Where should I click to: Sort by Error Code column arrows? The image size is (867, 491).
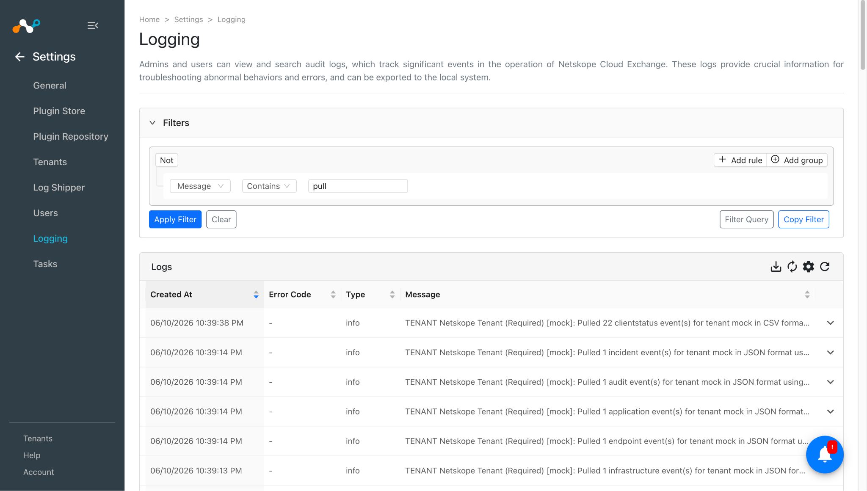(x=333, y=295)
